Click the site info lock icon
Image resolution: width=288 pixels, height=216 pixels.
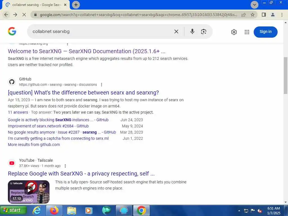click(x=35, y=15)
